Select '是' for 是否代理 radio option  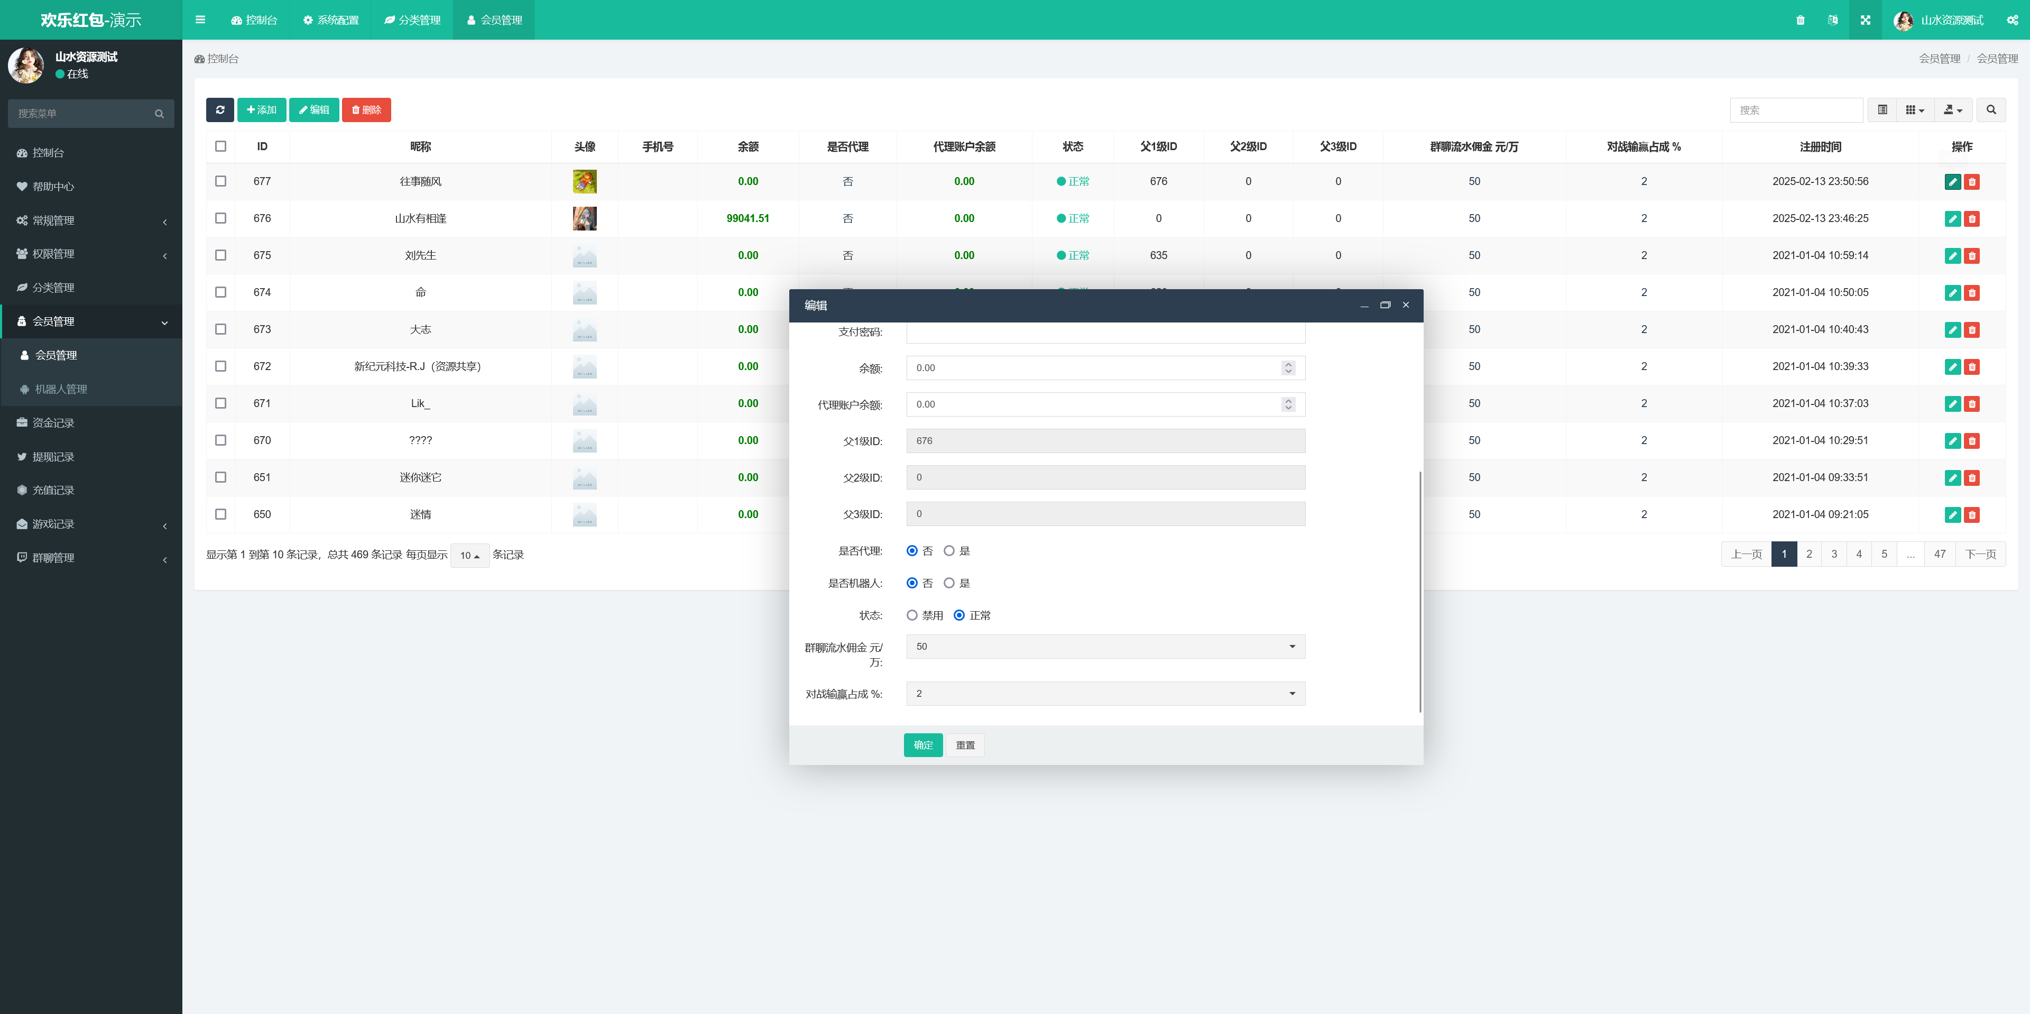949,551
